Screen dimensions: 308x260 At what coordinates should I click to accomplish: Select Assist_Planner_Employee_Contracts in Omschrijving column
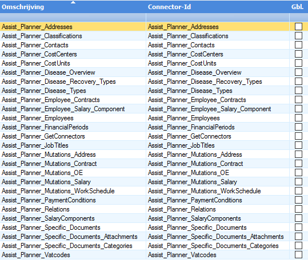[x=51, y=100]
